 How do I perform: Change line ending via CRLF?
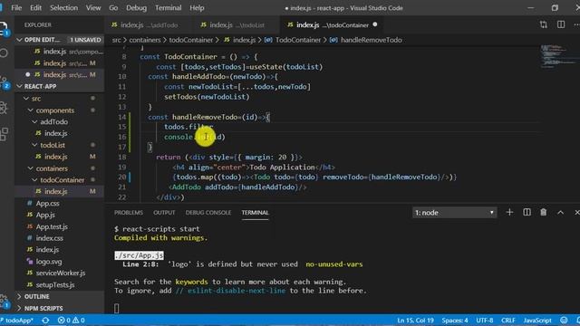(x=508, y=320)
